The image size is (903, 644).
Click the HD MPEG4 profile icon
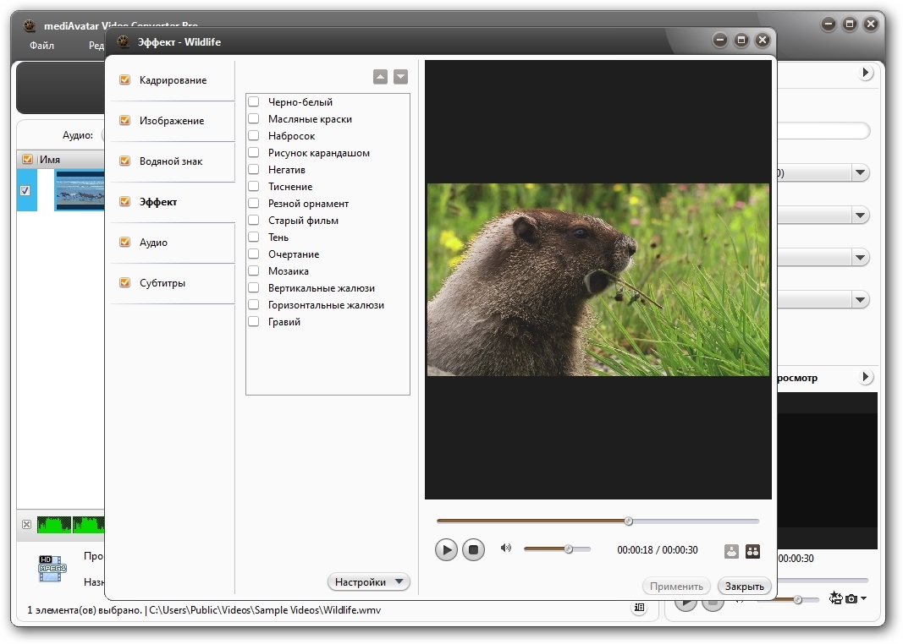click(52, 568)
